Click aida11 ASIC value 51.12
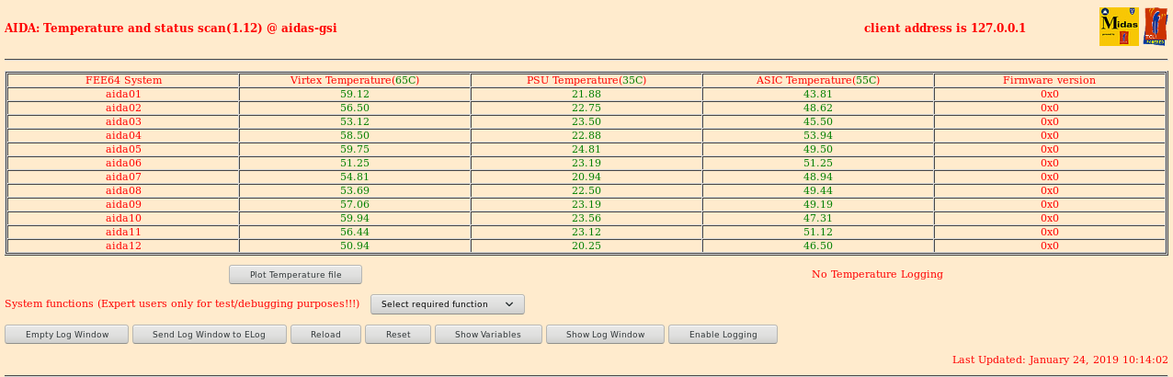1173x377 pixels. coord(818,232)
